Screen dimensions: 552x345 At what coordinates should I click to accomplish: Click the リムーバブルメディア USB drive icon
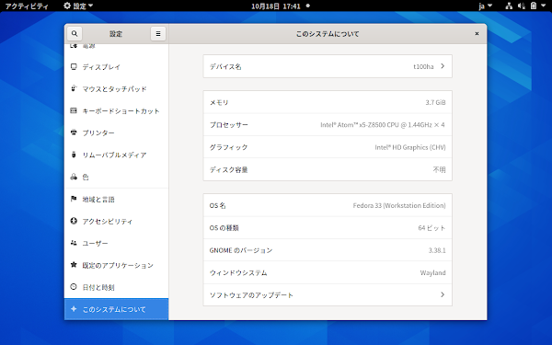click(74, 155)
